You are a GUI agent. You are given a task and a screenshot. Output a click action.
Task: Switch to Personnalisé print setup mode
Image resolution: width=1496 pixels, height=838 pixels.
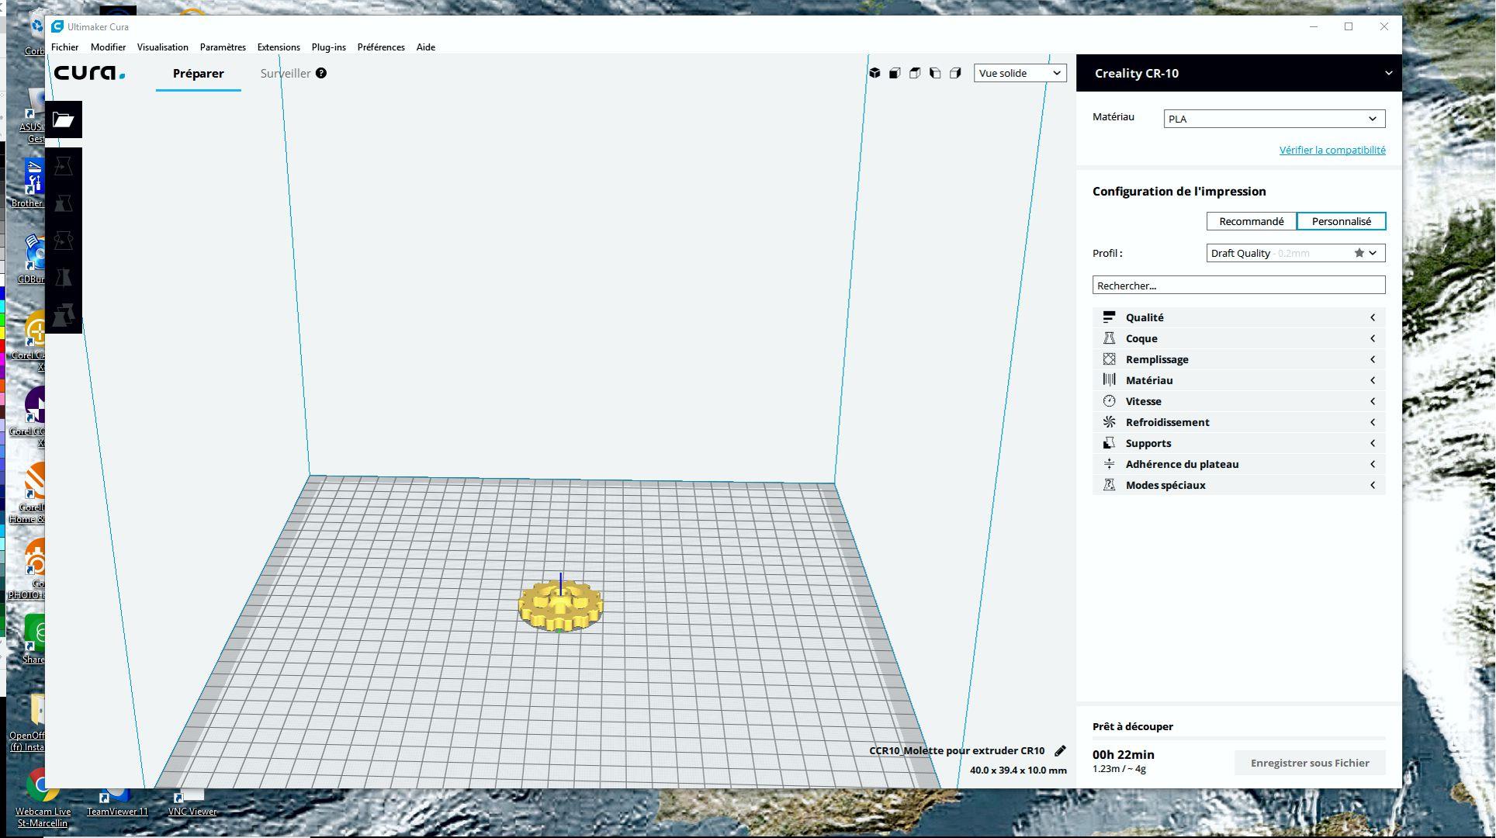click(1341, 221)
